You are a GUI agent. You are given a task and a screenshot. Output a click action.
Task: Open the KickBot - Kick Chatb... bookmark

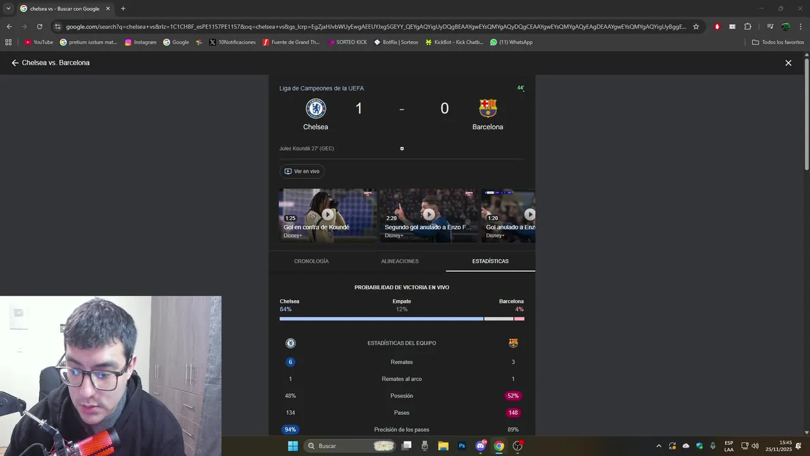click(x=454, y=42)
